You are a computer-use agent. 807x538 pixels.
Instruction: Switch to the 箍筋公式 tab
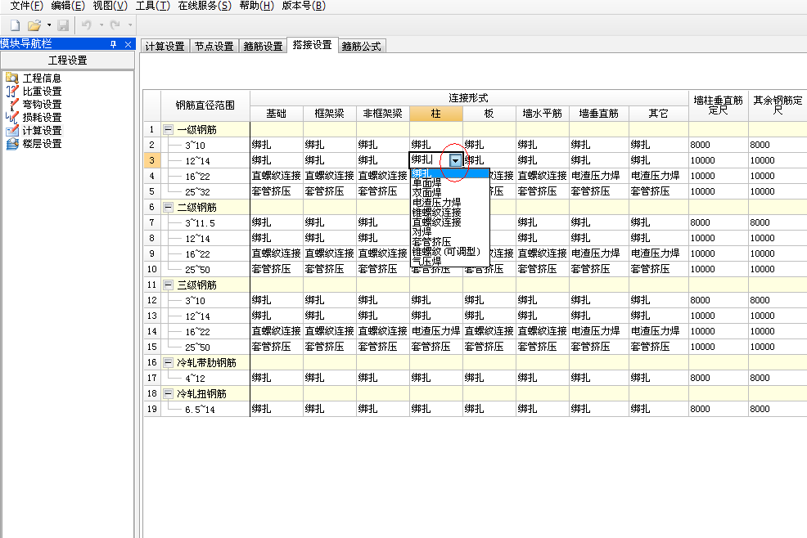pyautogui.click(x=362, y=47)
